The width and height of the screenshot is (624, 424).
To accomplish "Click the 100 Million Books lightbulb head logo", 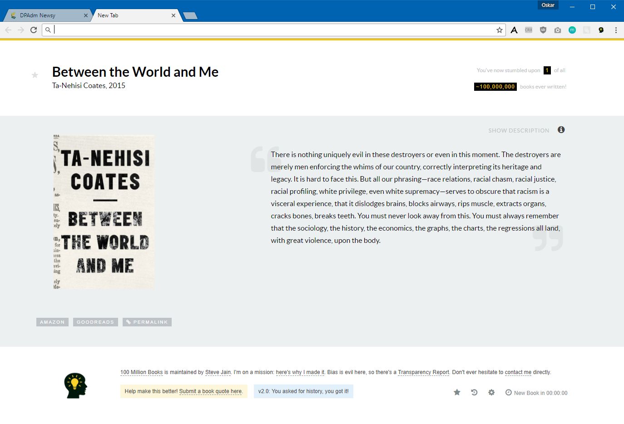I will [x=75, y=386].
